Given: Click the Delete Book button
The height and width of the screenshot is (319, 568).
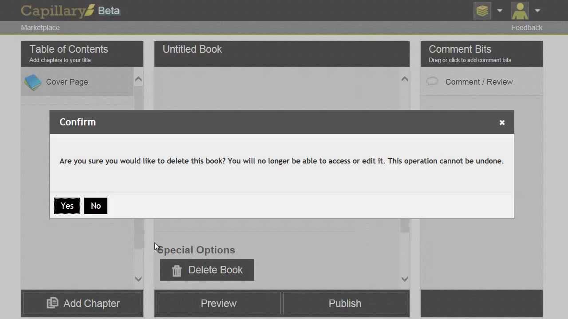Looking at the screenshot, I should (x=207, y=270).
